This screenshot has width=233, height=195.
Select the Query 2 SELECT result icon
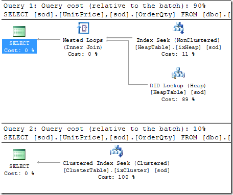pyautogui.click(x=19, y=154)
